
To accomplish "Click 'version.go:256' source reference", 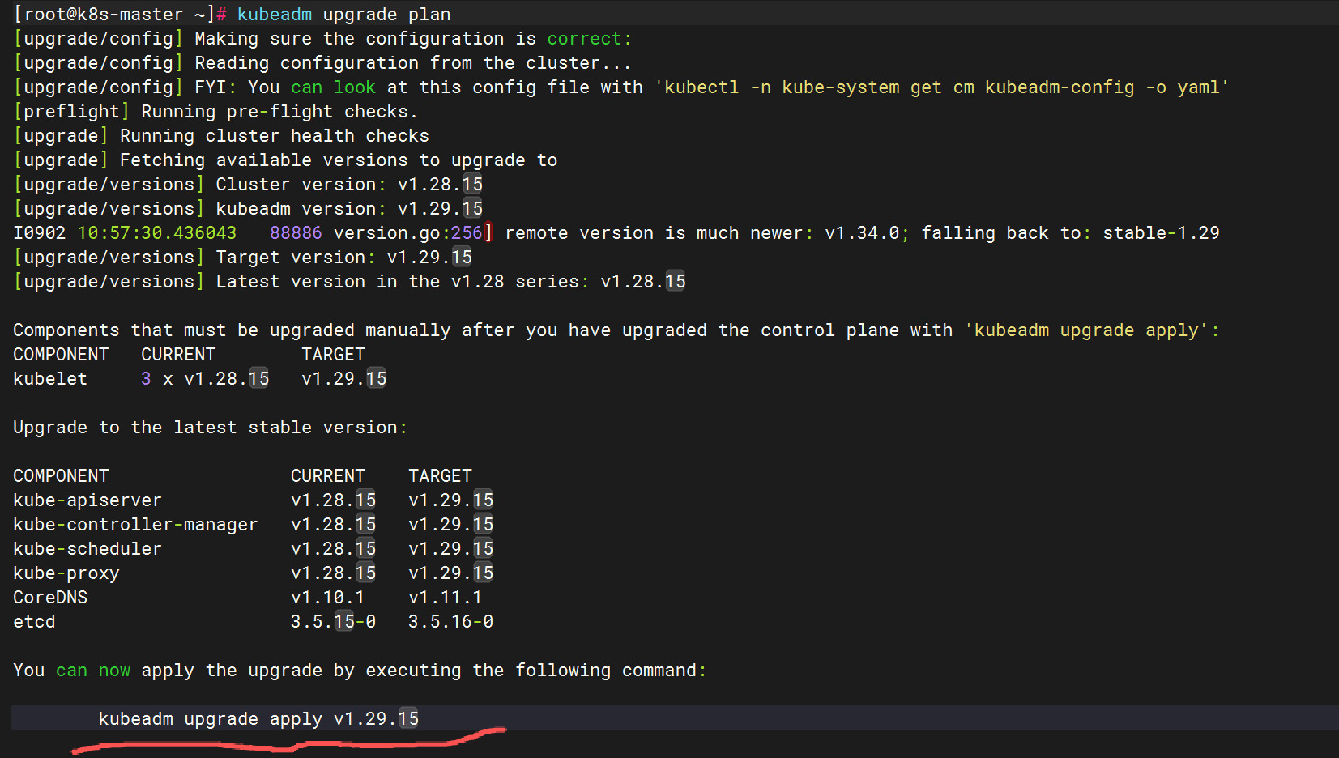I will 408,233.
